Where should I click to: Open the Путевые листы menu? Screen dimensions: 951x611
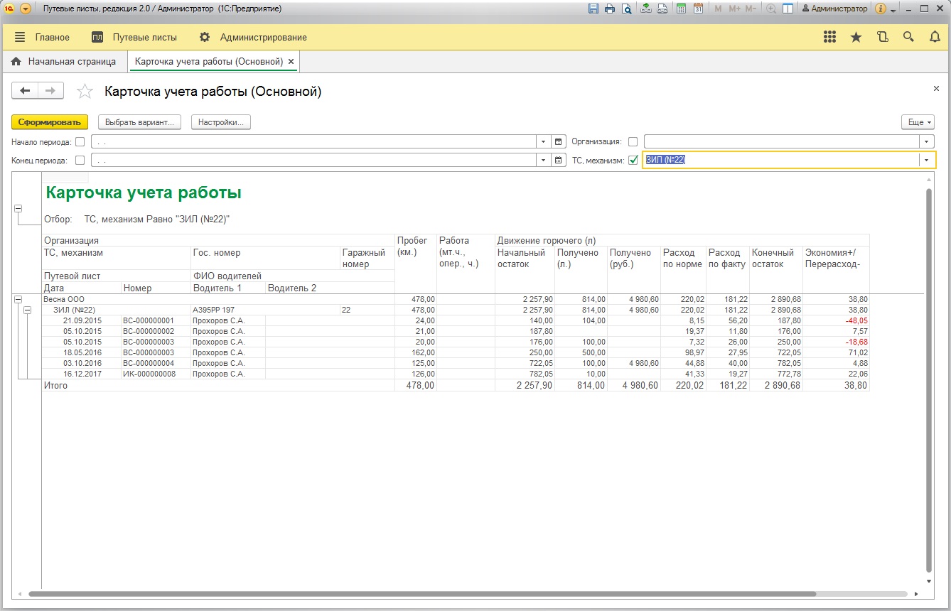click(134, 37)
